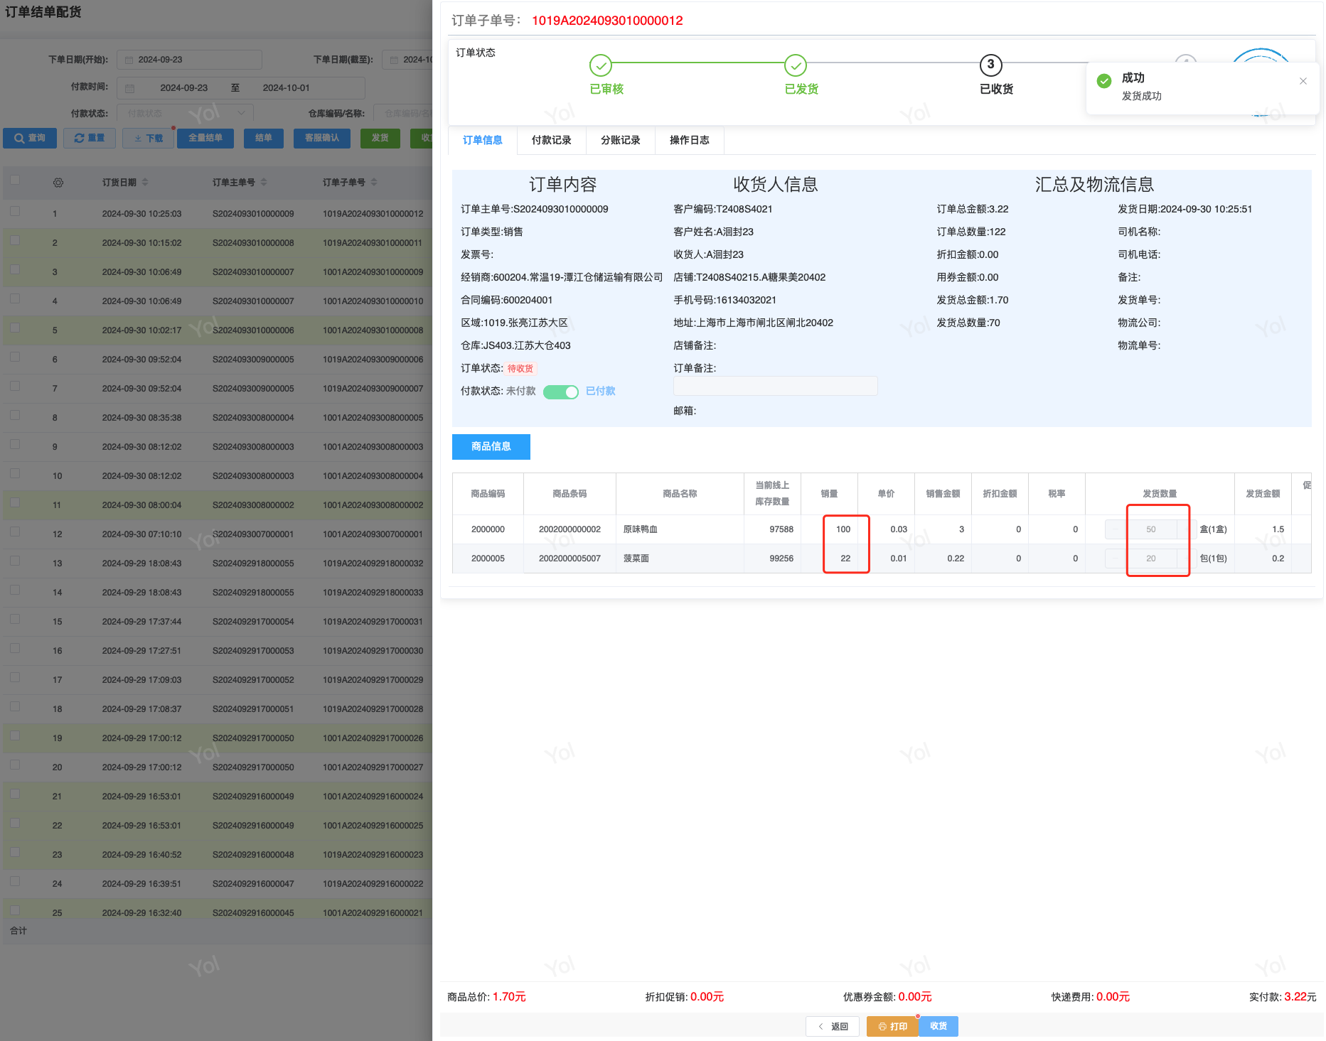Select the checkbox for order row 1

[15, 212]
